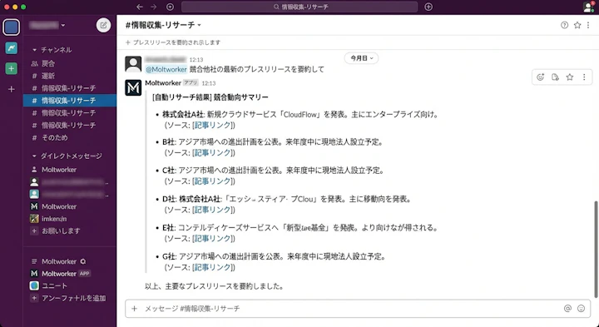The height and width of the screenshot is (327, 599).
Task: Open the emoji picker in message box
Action: pyautogui.click(x=581, y=309)
